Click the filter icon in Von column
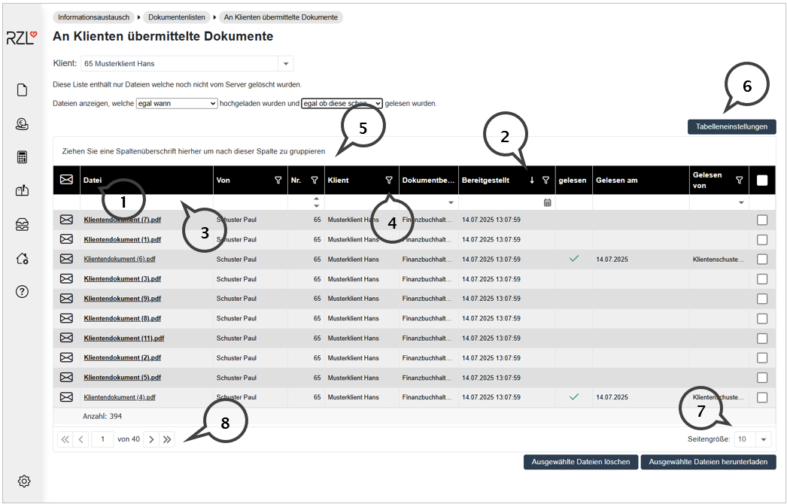Viewport: 787px width, 504px height. [278, 181]
